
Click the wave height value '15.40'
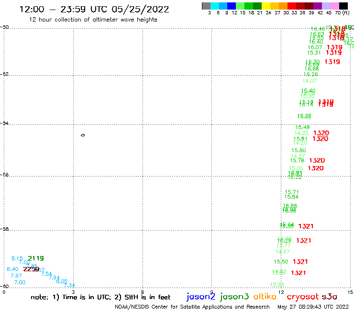(x=308, y=90)
